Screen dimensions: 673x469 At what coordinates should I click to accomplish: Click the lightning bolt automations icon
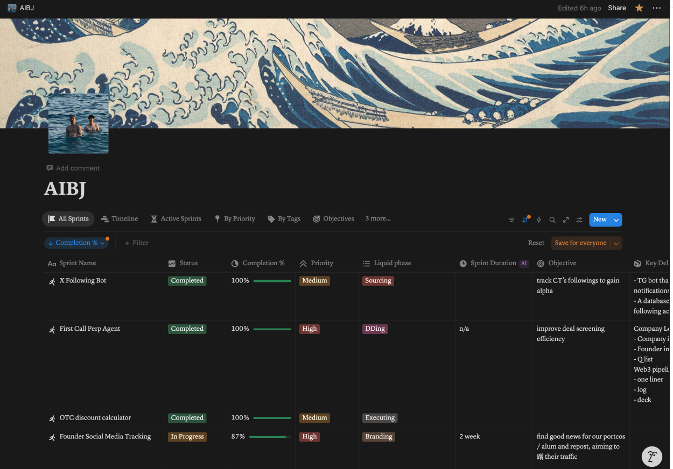click(539, 220)
